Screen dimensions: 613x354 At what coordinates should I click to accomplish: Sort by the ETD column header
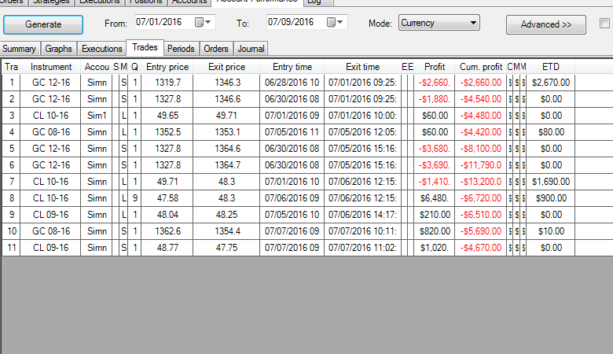click(x=551, y=67)
